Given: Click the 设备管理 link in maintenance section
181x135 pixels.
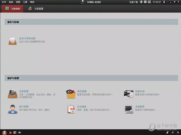Looking at the screenshot, I should click(x=24, y=91).
